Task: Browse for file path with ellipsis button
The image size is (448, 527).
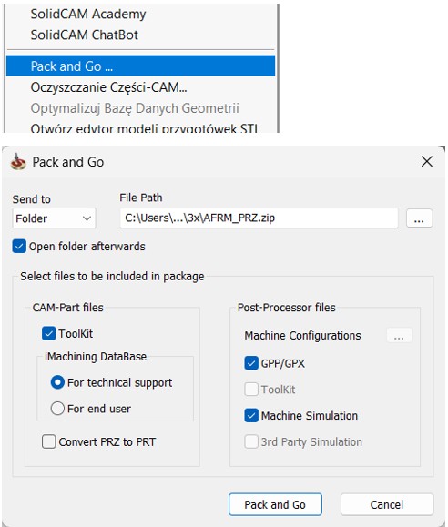Action: point(419,218)
